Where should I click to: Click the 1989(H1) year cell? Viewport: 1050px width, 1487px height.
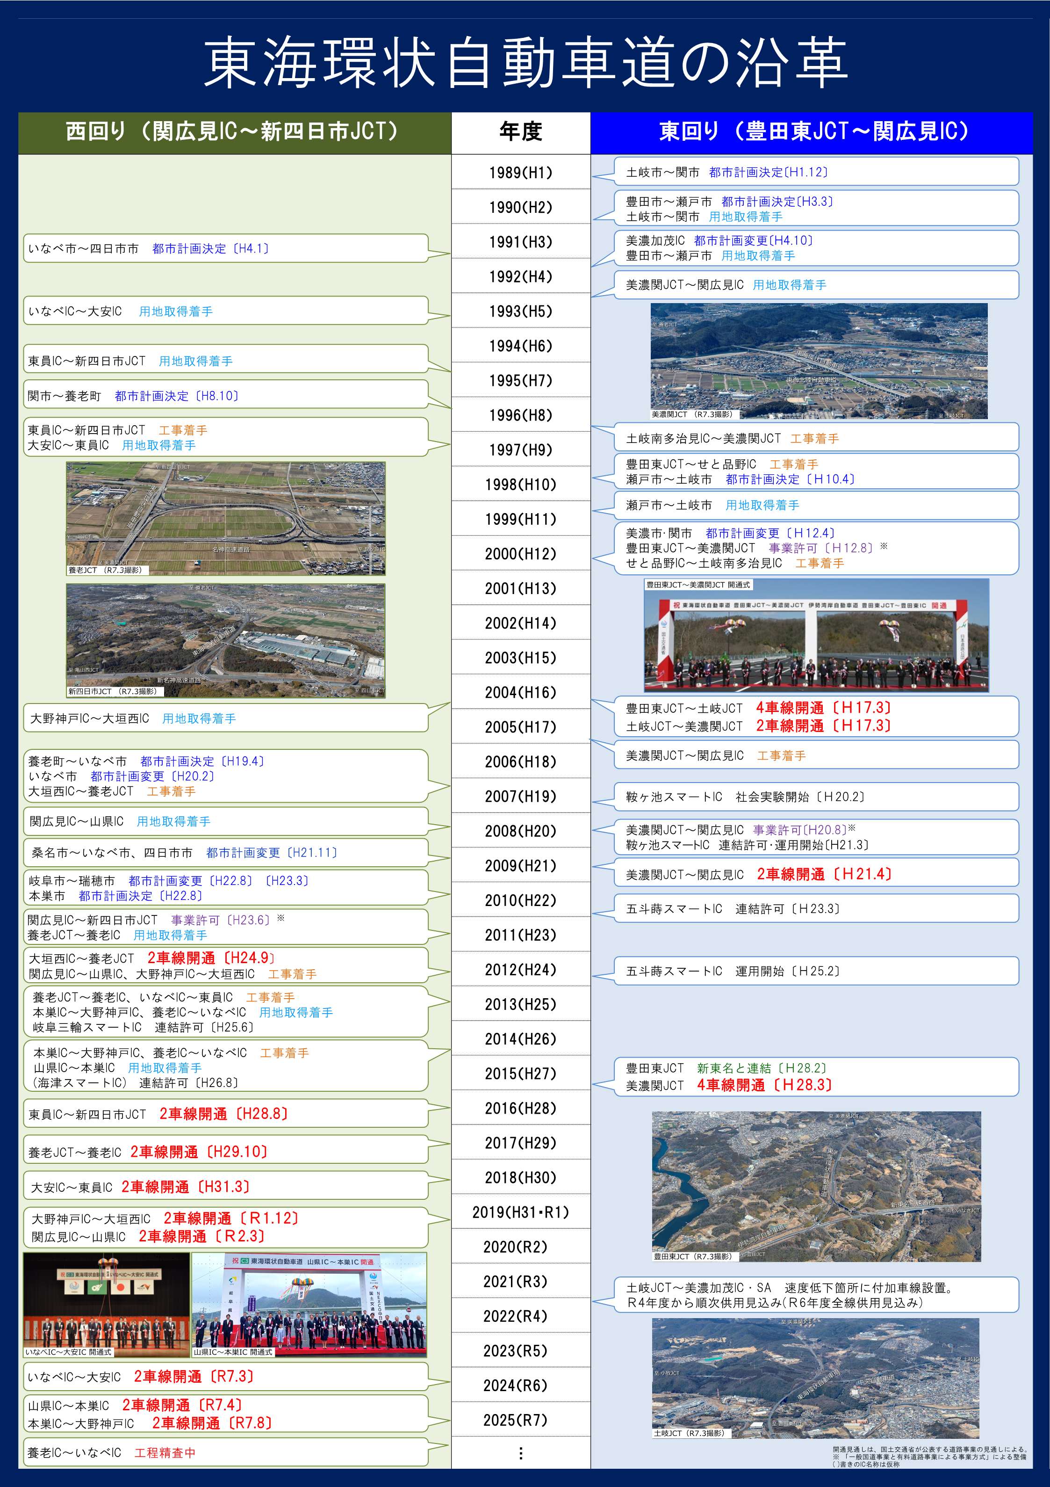[520, 172]
